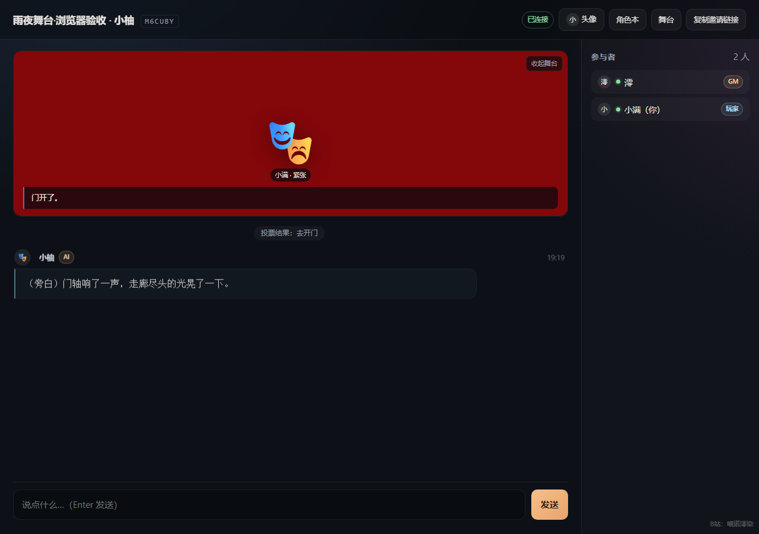Click the B站 credit text at bottom right
Viewport: 759px width, 534px height.
[732, 524]
